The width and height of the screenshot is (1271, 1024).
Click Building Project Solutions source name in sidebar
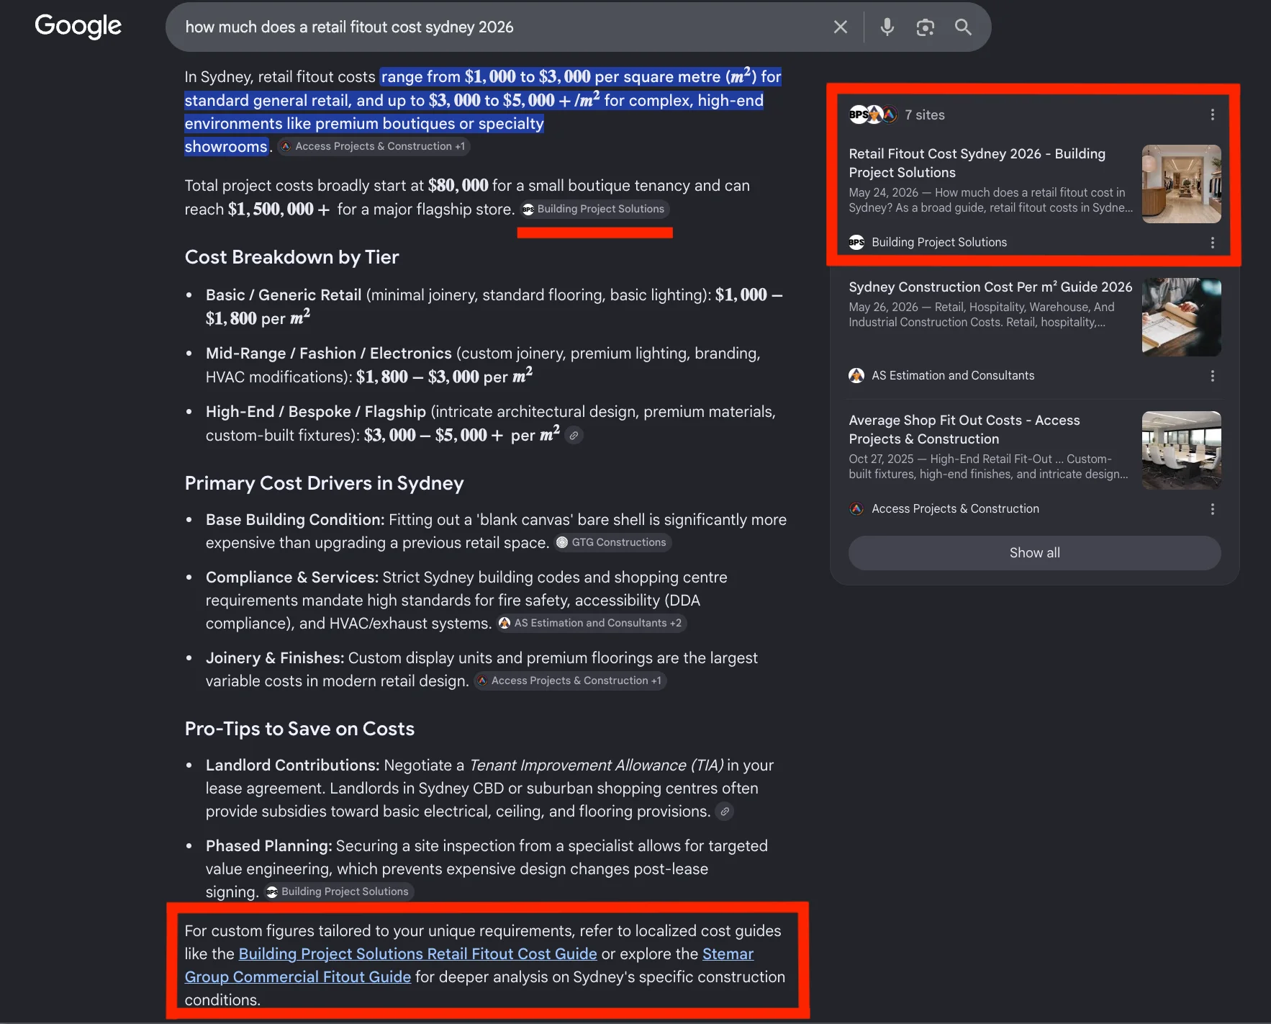click(x=939, y=243)
